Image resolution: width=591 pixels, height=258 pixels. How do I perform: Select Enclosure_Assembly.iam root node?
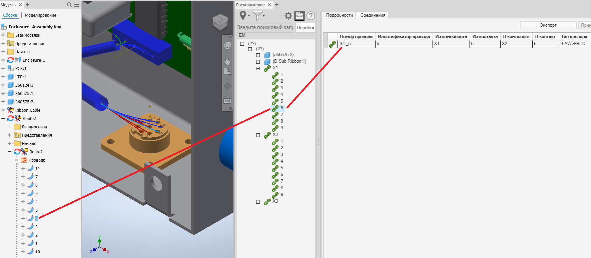click(x=35, y=27)
